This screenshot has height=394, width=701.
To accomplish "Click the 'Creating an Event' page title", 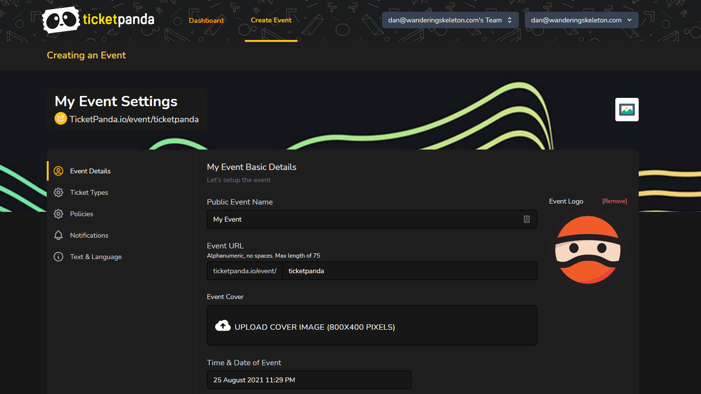I will point(86,56).
